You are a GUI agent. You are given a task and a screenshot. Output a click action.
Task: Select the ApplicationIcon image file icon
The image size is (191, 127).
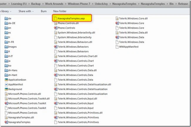6,80
